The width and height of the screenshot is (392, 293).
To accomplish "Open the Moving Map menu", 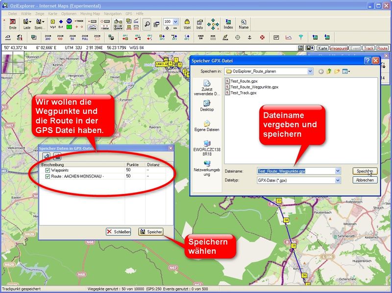I will [x=90, y=14].
